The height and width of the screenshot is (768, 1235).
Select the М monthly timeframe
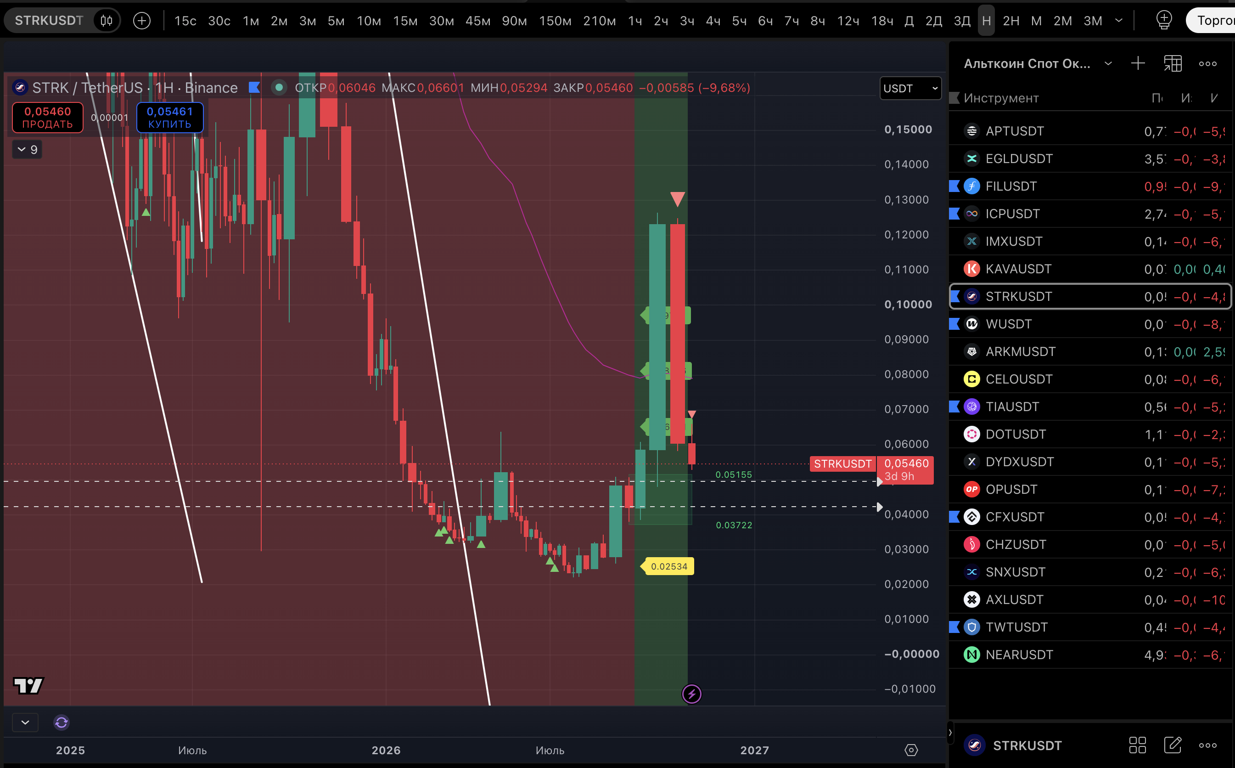[x=1036, y=21]
